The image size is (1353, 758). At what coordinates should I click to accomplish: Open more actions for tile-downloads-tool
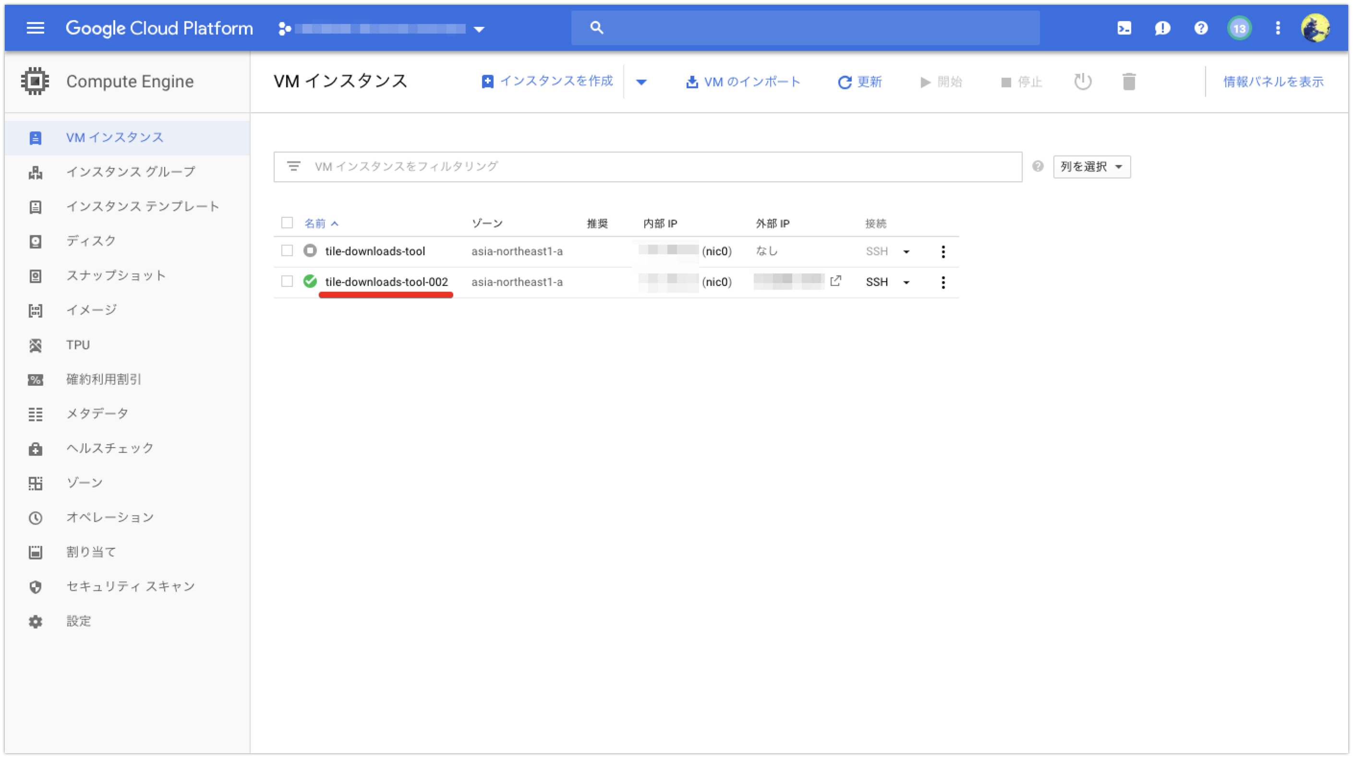point(943,251)
